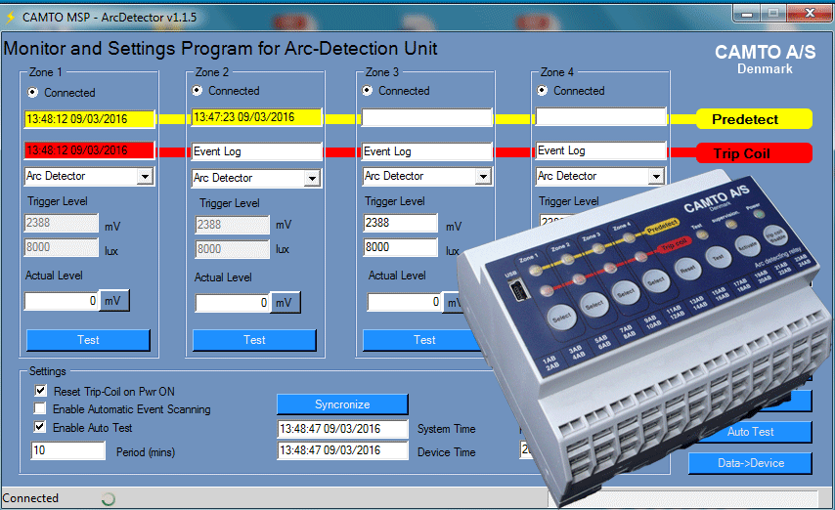Click Zone 4 empty predetect field
This screenshot has width=835, height=510.
click(600, 116)
